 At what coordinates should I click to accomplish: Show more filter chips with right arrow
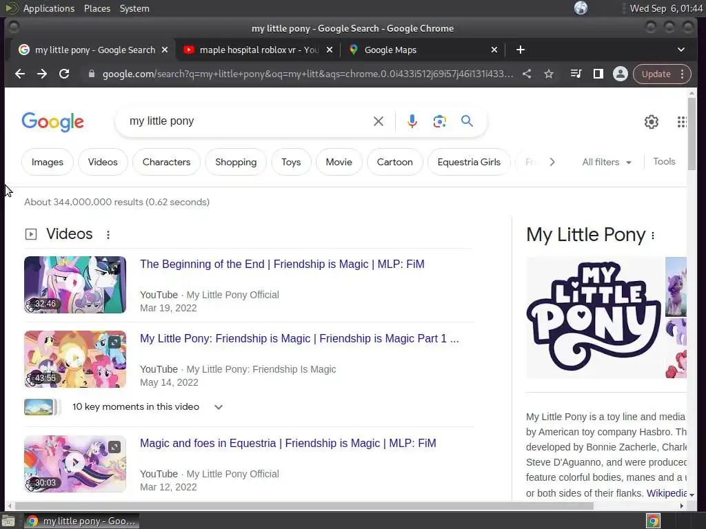point(552,162)
